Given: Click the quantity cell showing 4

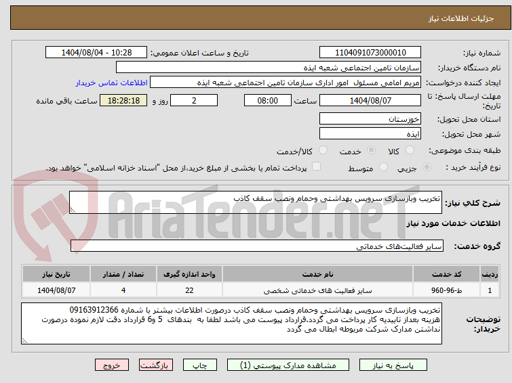Looking at the screenshot, I should coord(123,290).
